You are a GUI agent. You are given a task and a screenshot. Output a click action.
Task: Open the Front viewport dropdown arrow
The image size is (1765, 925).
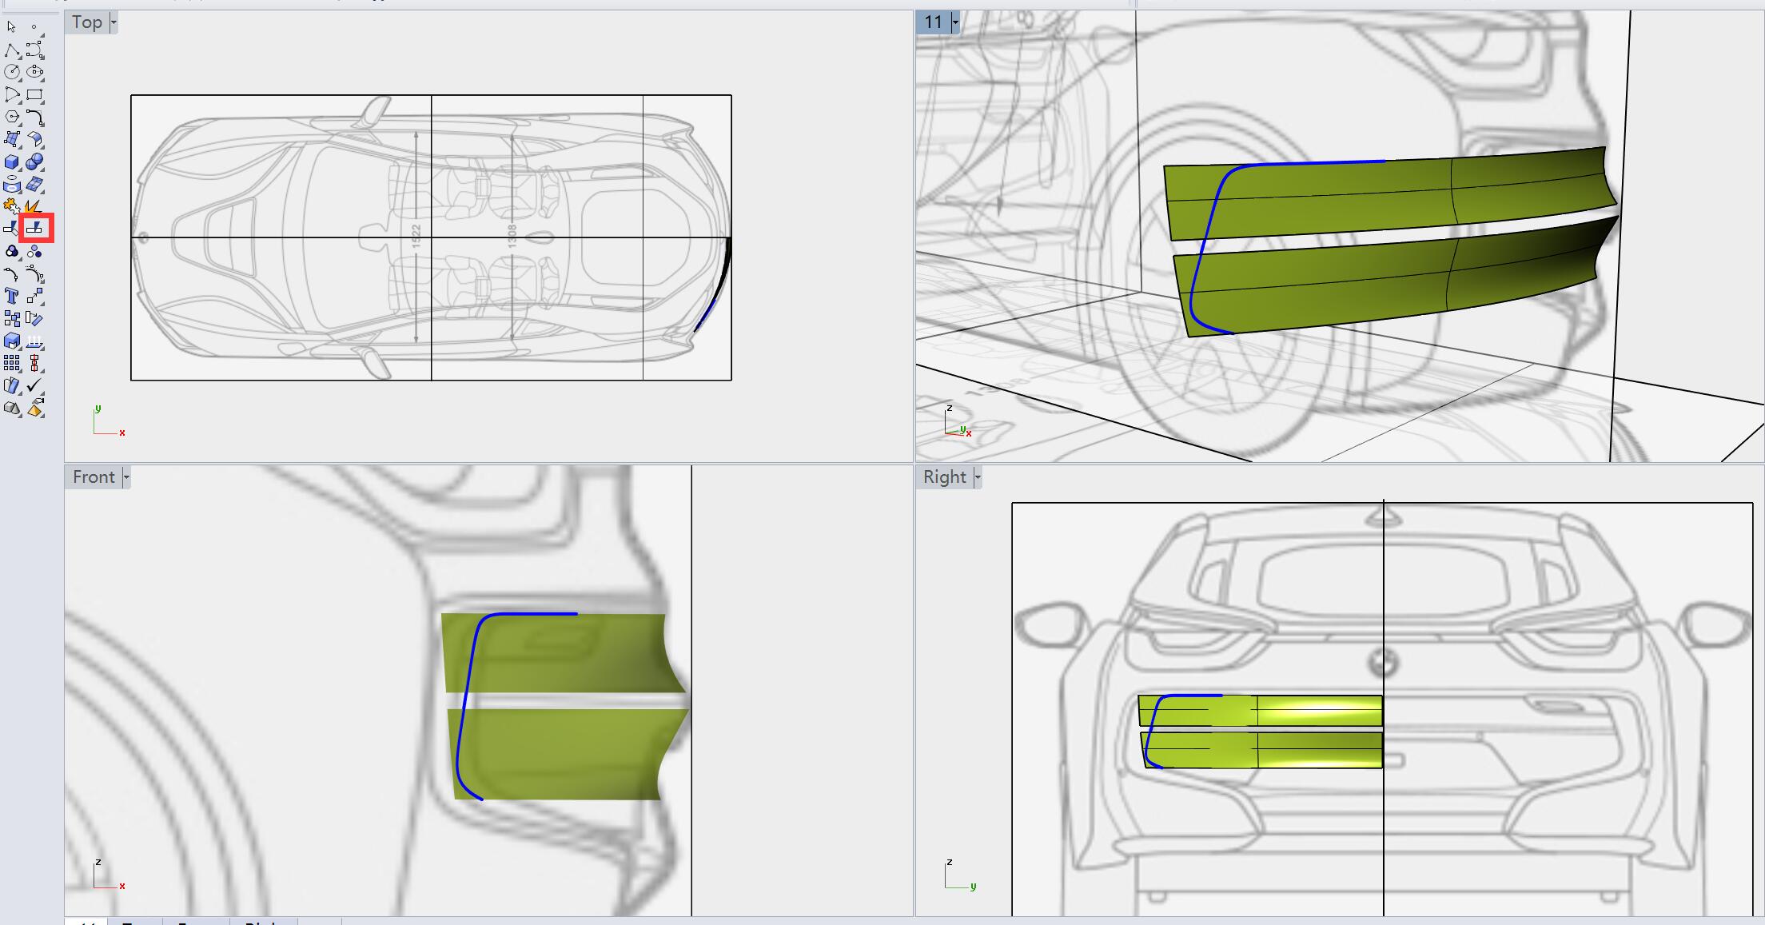point(126,477)
